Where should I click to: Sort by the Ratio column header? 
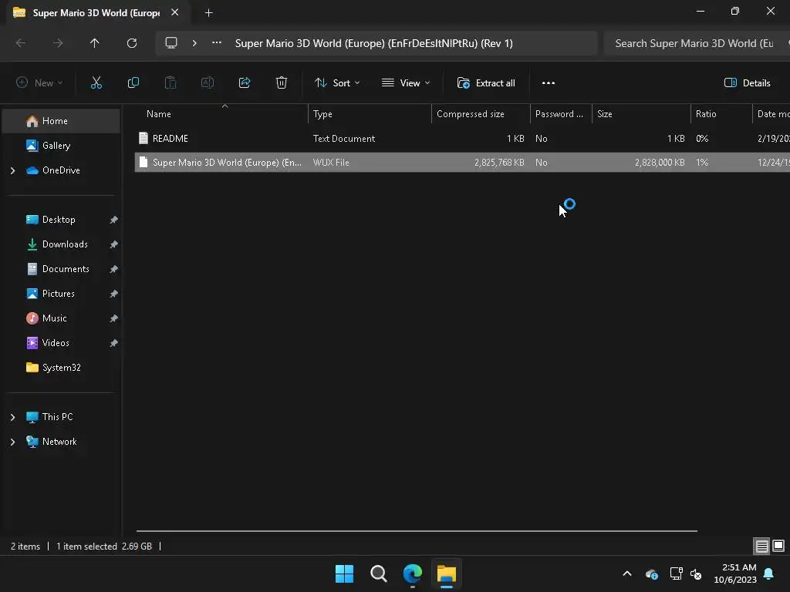(721, 114)
